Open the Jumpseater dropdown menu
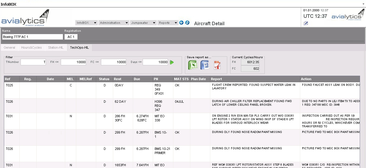The height and width of the screenshot is (168, 366). tap(143, 23)
